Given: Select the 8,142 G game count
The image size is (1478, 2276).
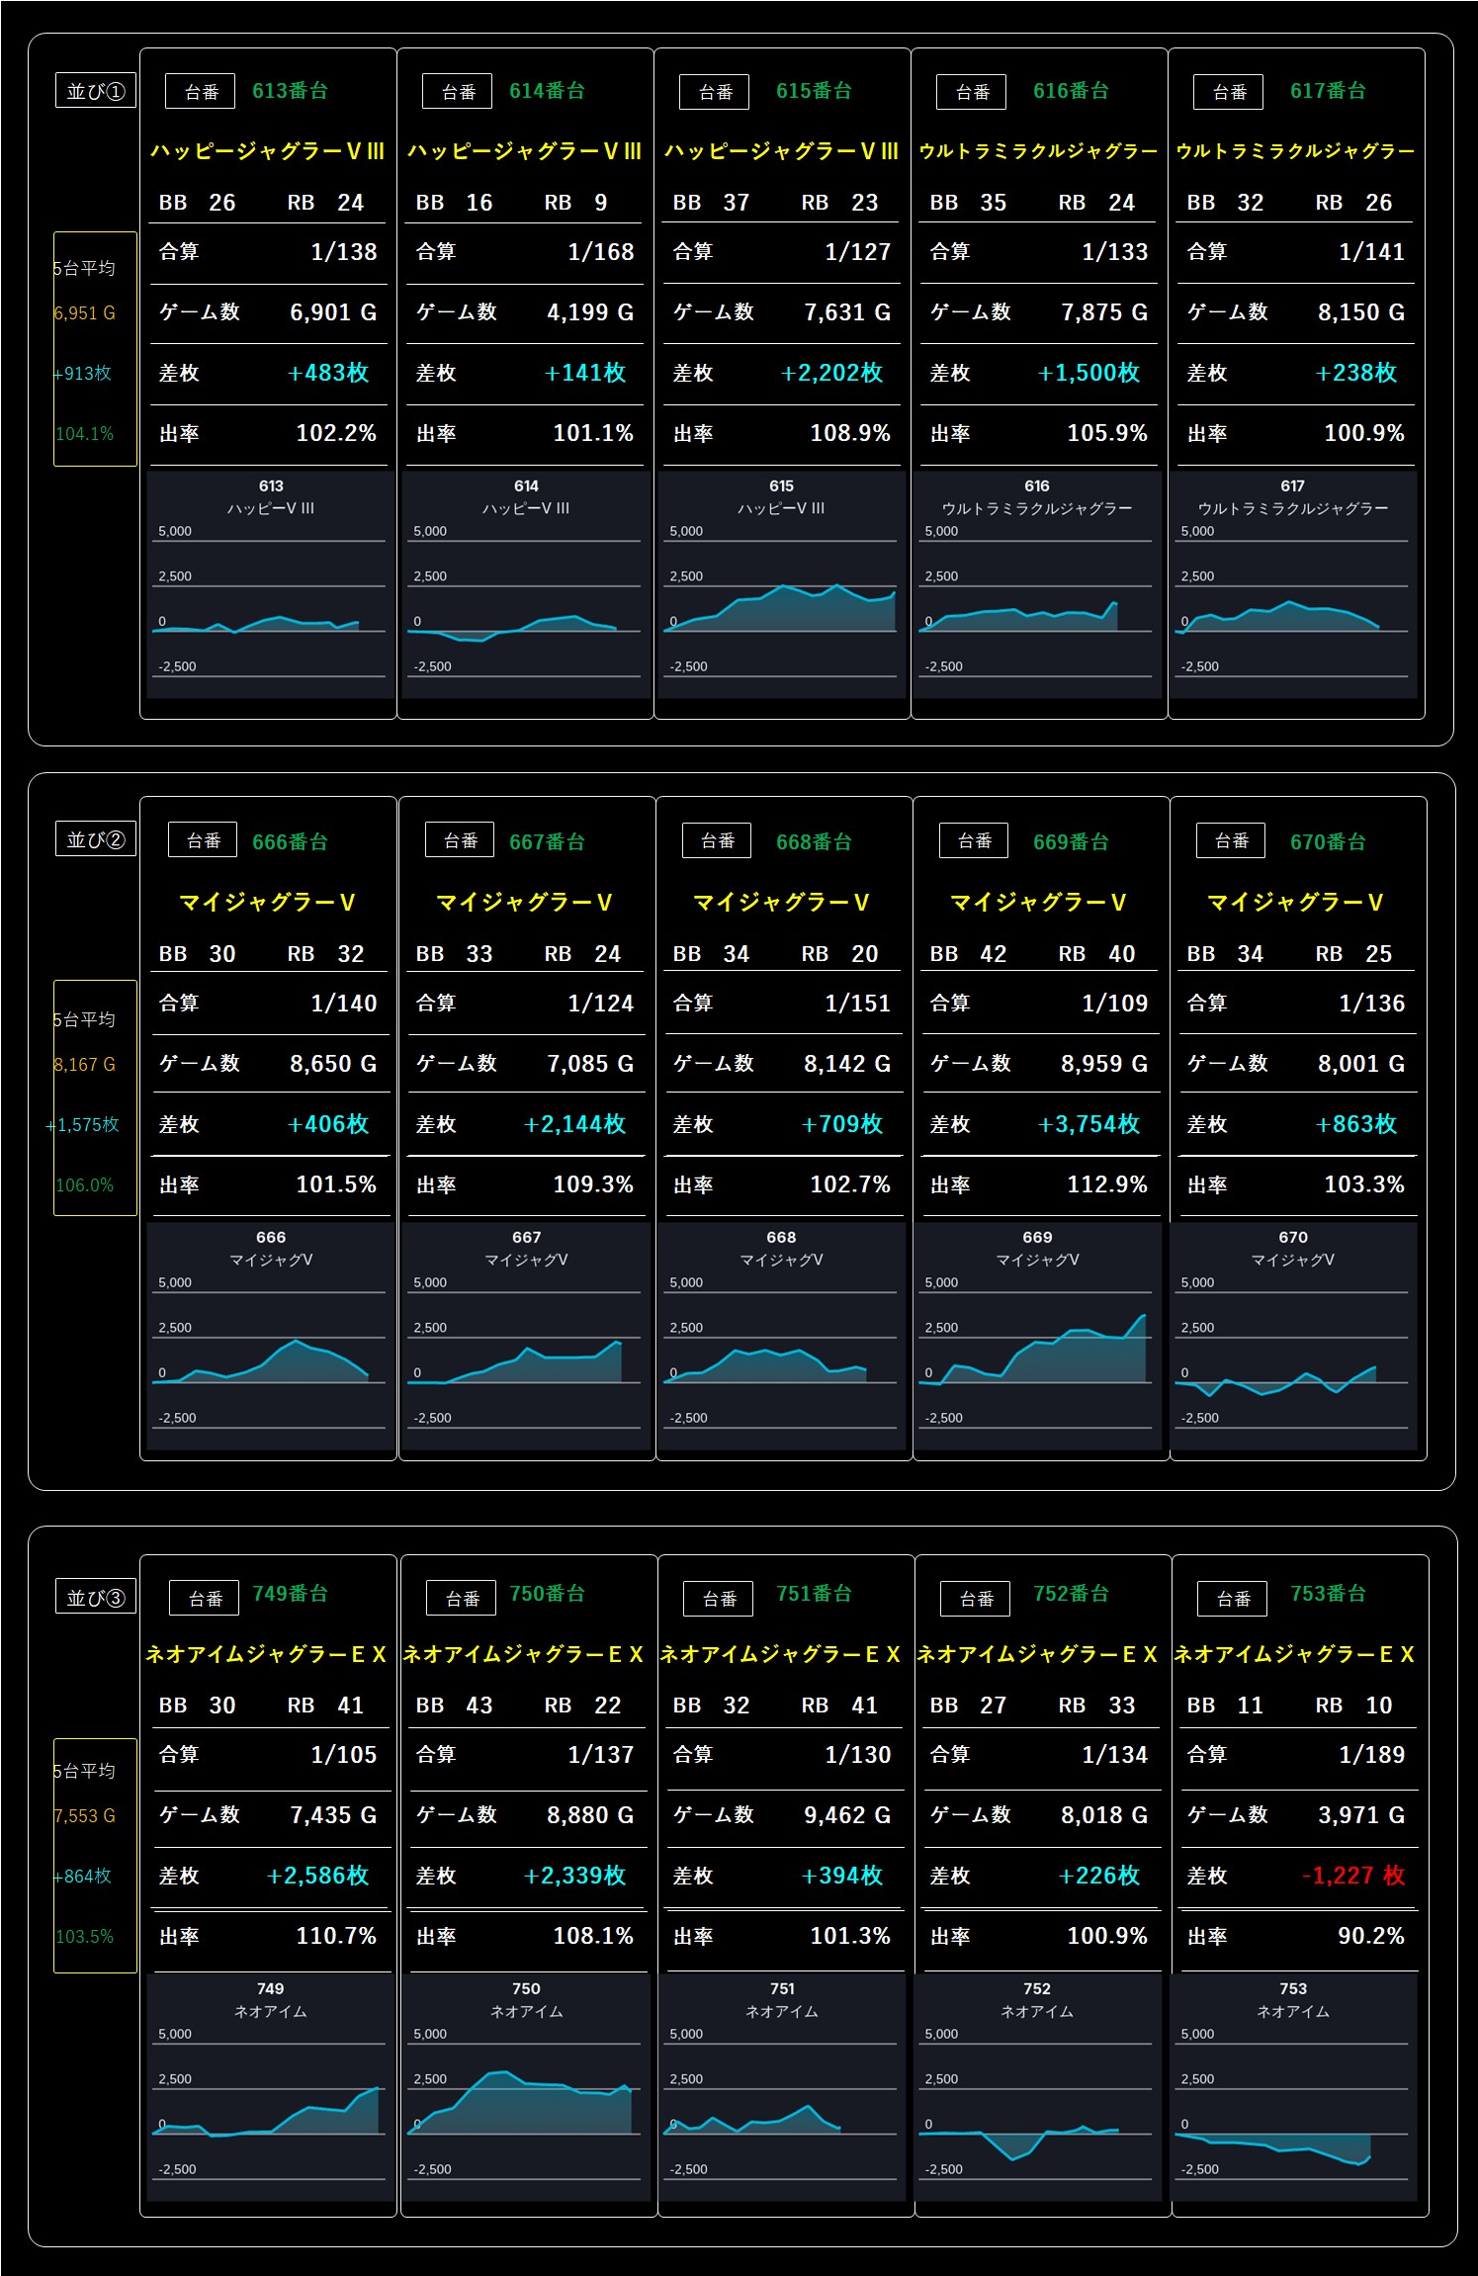Looking at the screenshot, I should tap(847, 1064).
